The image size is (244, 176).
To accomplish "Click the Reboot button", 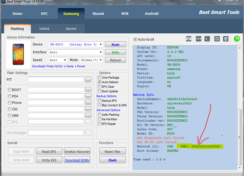I will pos(116,60).
